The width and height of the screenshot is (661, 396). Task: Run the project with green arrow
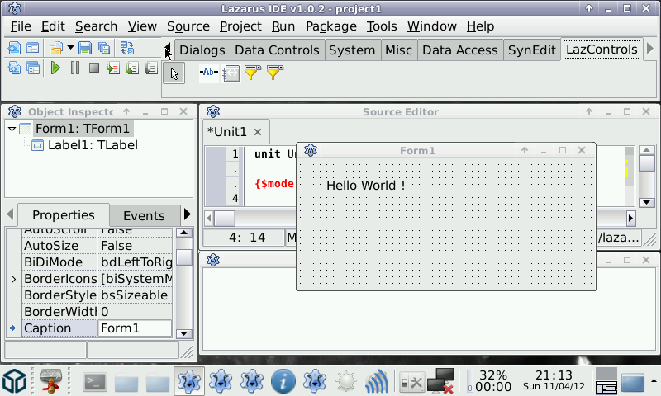[55, 68]
